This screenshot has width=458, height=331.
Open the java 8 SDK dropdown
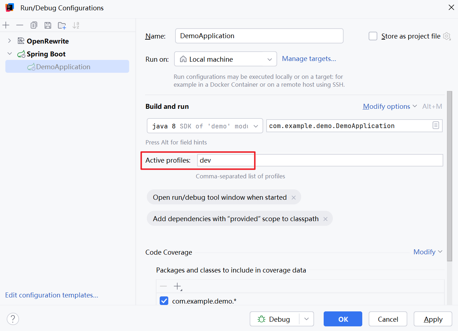tap(205, 126)
